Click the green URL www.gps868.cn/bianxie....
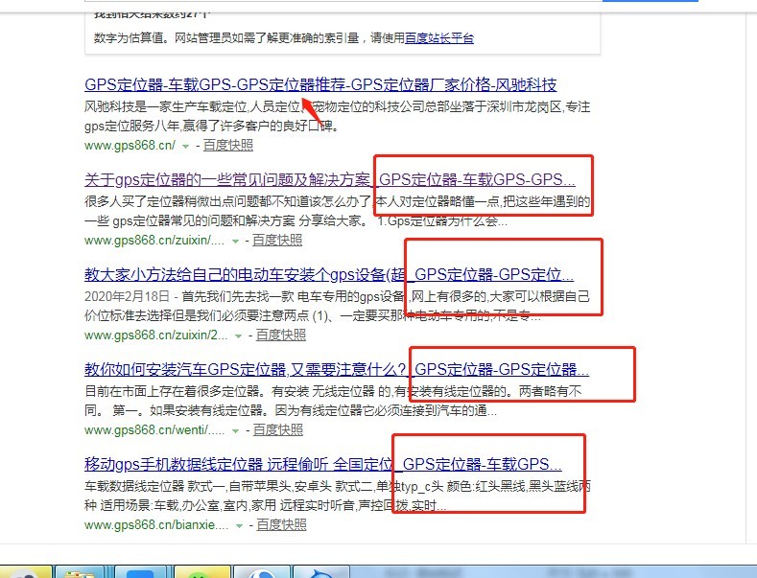The height and width of the screenshot is (578, 757). click(156, 524)
